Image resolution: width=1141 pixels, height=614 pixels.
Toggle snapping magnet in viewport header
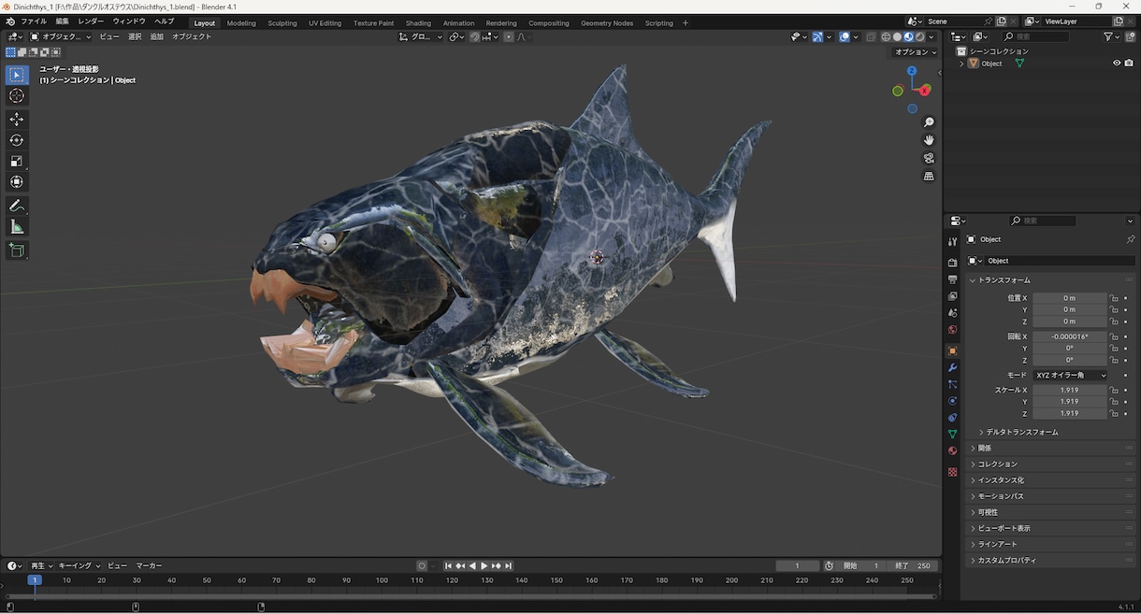tap(475, 36)
